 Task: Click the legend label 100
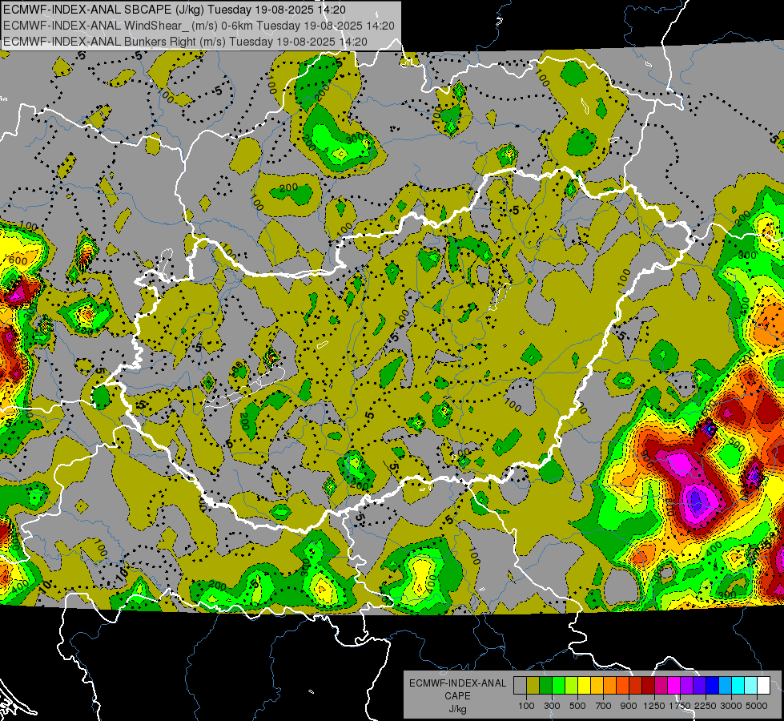pos(526,706)
